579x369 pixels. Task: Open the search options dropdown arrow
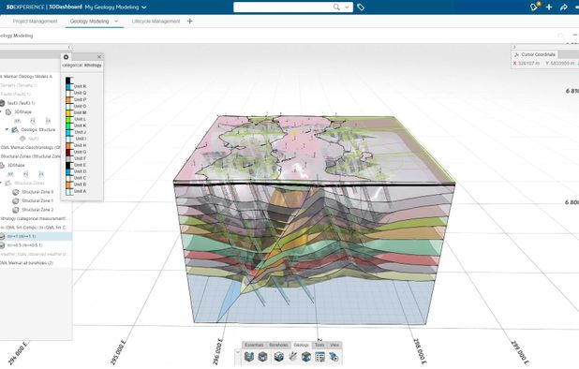[347, 7]
